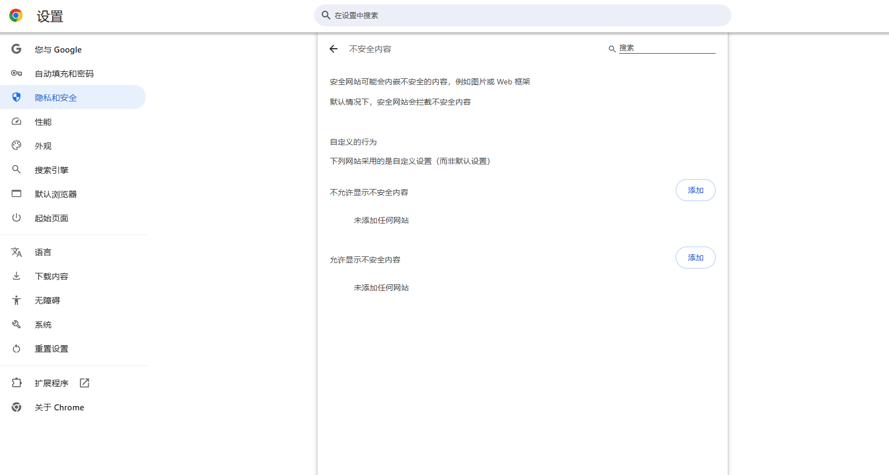
Task: Click the external link icon beside 扩展程序
Action: click(x=84, y=383)
